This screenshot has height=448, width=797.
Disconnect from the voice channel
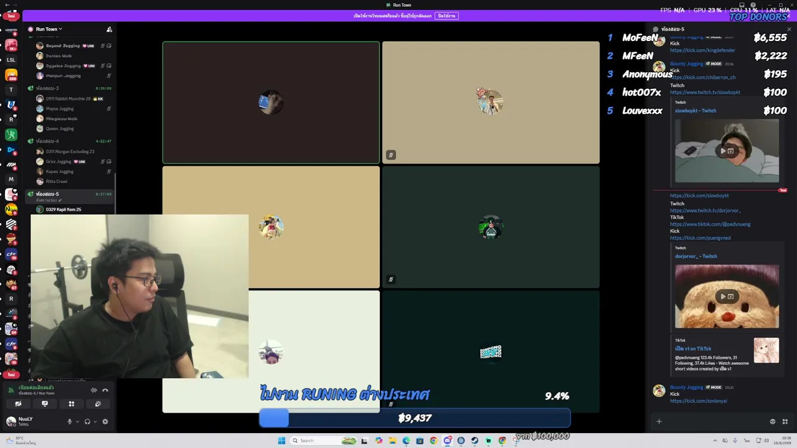(105, 390)
